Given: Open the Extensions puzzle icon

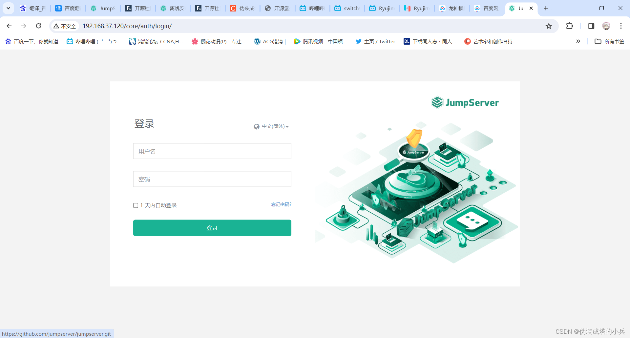Looking at the screenshot, I should tap(570, 26).
